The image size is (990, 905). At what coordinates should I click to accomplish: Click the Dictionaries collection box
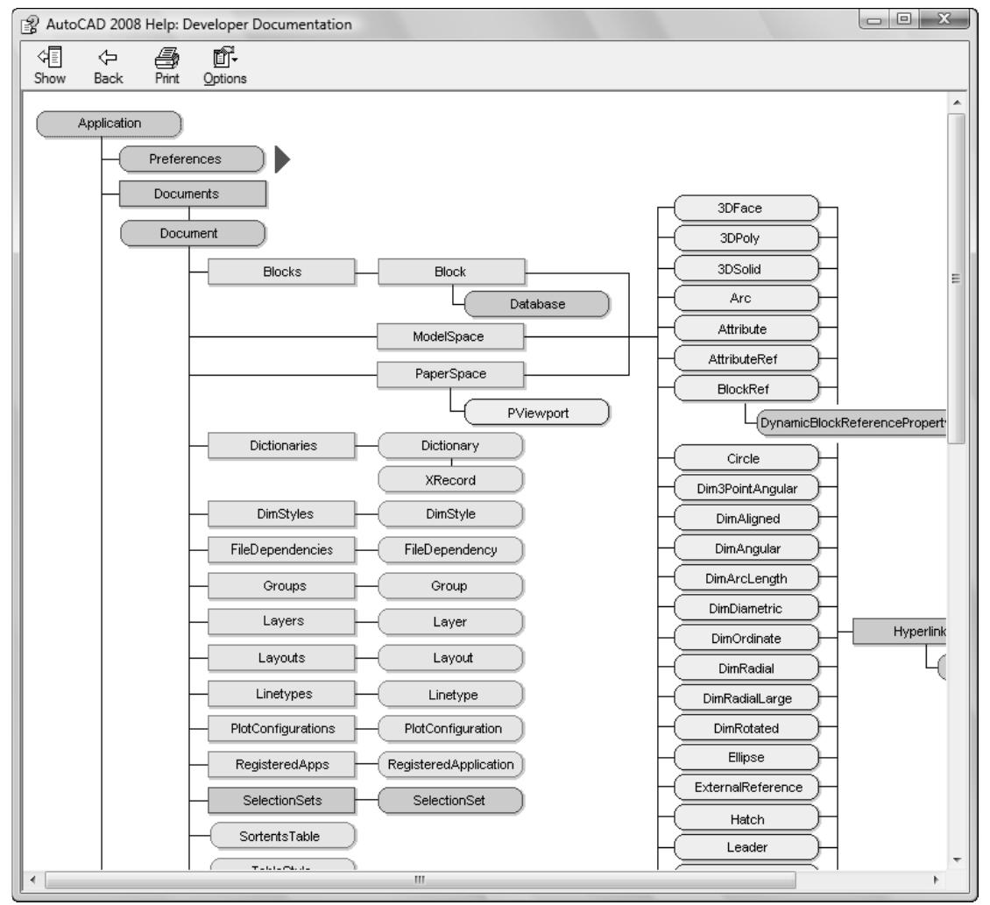[281, 445]
